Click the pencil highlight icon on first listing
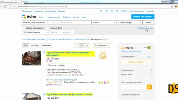The height and width of the screenshot is (100, 178). coord(102,82)
